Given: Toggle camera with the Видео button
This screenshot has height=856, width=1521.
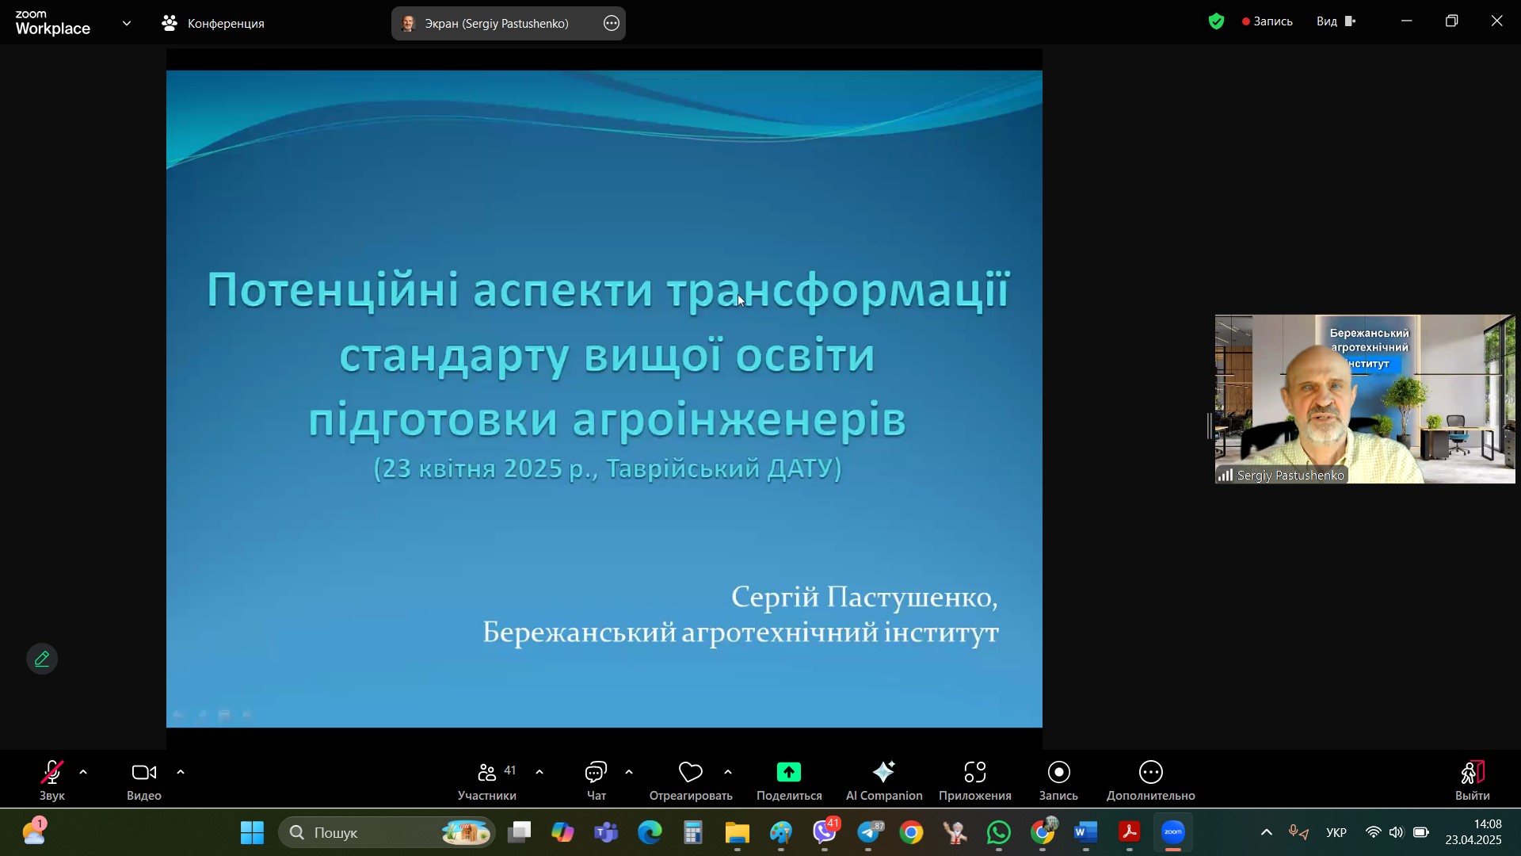Looking at the screenshot, I should coord(144,780).
